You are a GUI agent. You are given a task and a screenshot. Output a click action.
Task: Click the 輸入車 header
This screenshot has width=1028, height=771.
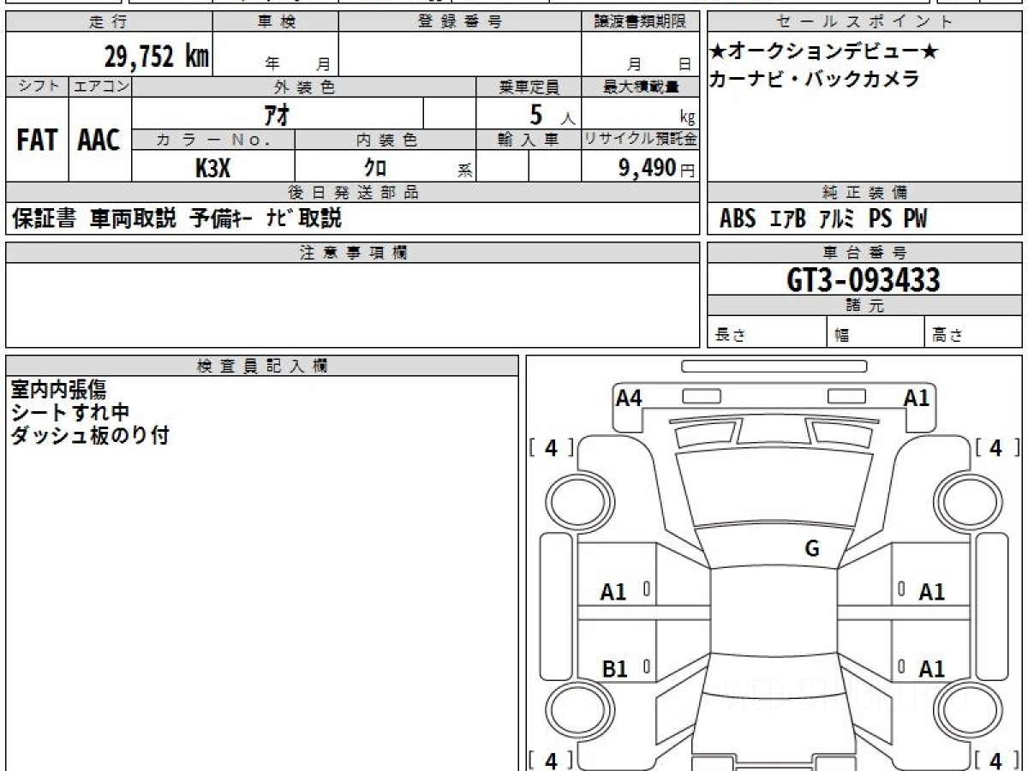pyautogui.click(x=529, y=140)
